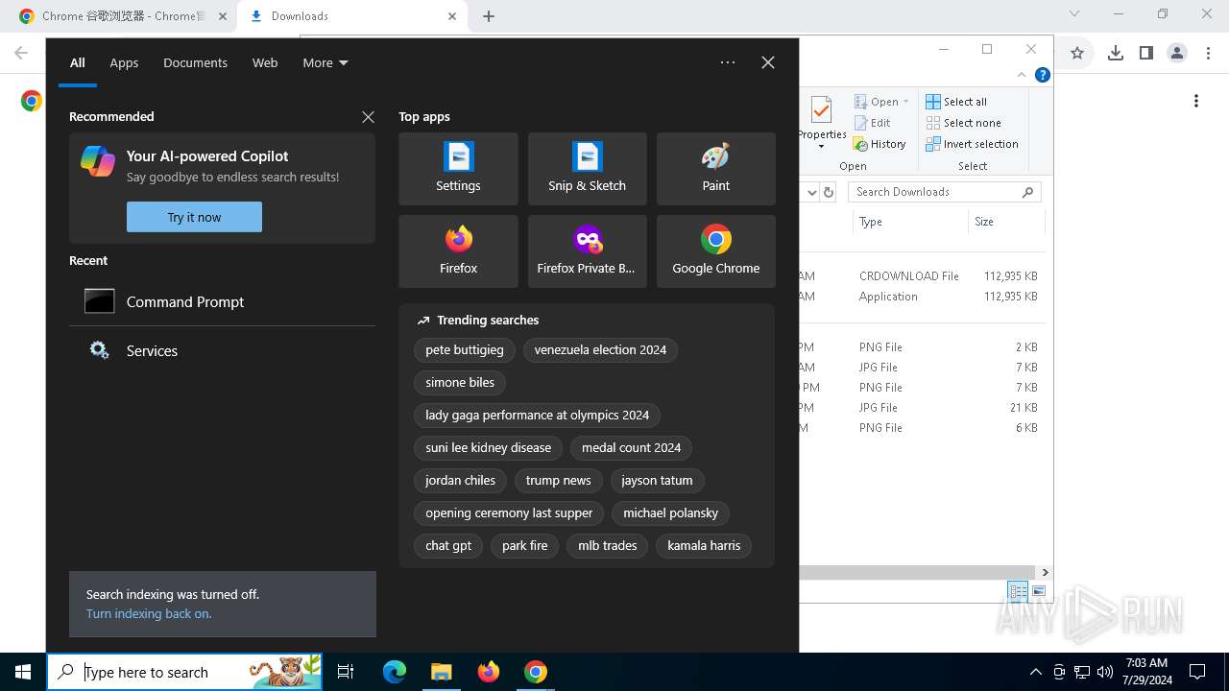Click the horizontal scrollbar right arrow
The image size is (1229, 691).
tap(1045, 572)
